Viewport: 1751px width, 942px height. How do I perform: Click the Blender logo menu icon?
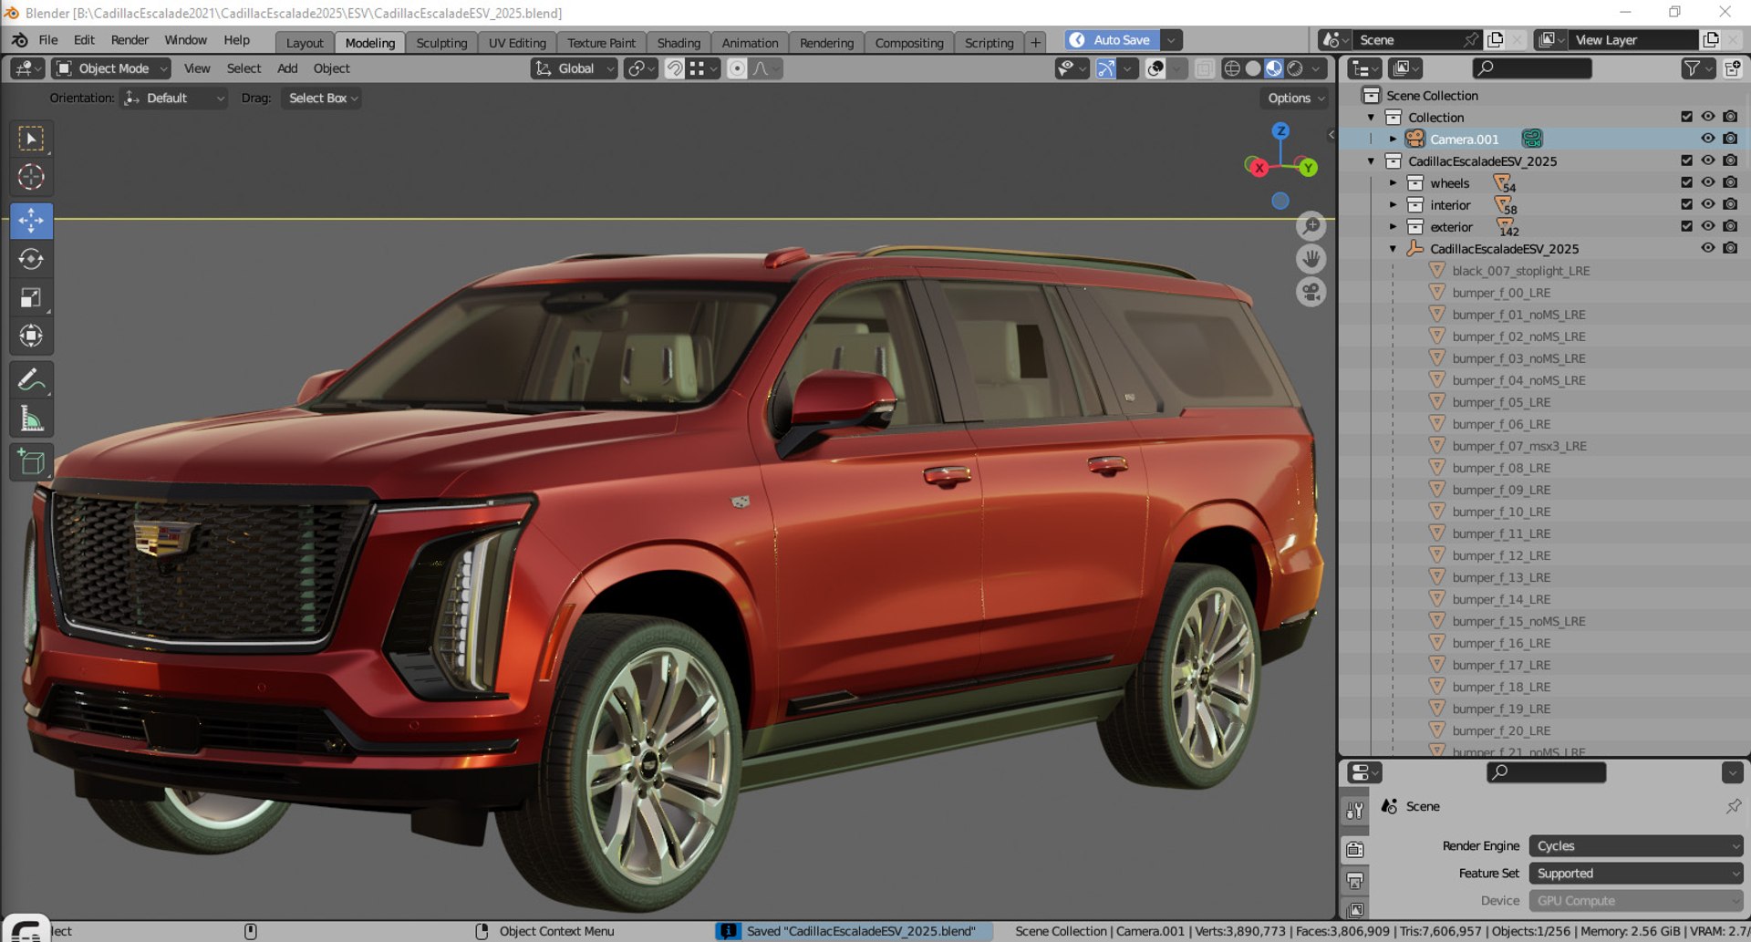[x=19, y=40]
